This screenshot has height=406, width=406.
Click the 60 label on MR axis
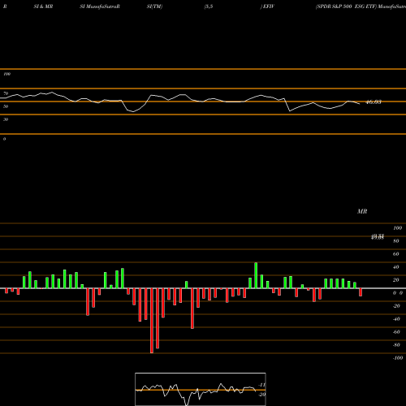coord(396,254)
